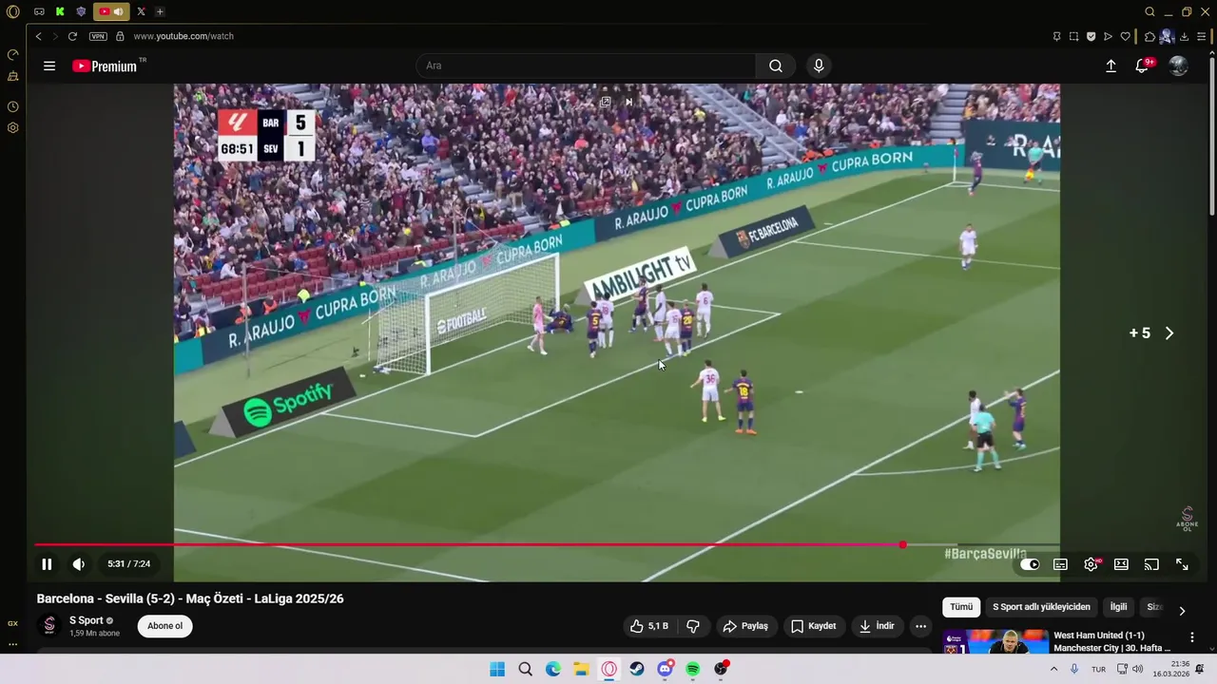Switch to the green Kick tab
1217x684 pixels.
[60, 11]
